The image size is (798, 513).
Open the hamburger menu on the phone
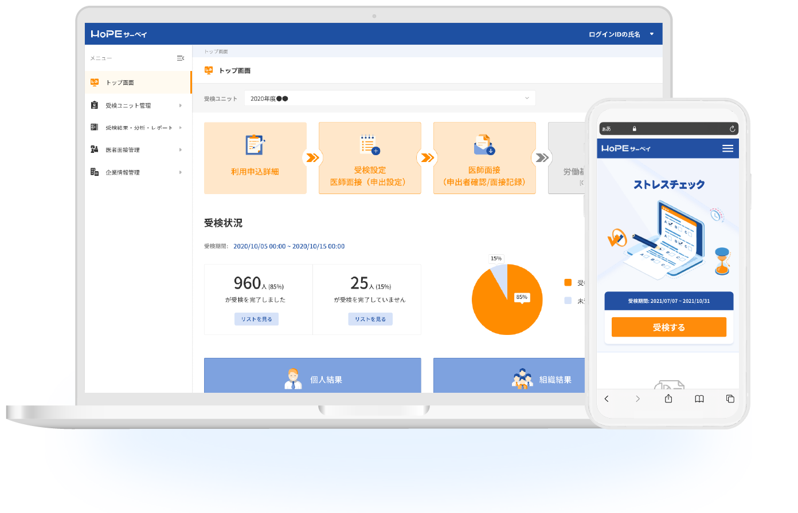coord(727,148)
